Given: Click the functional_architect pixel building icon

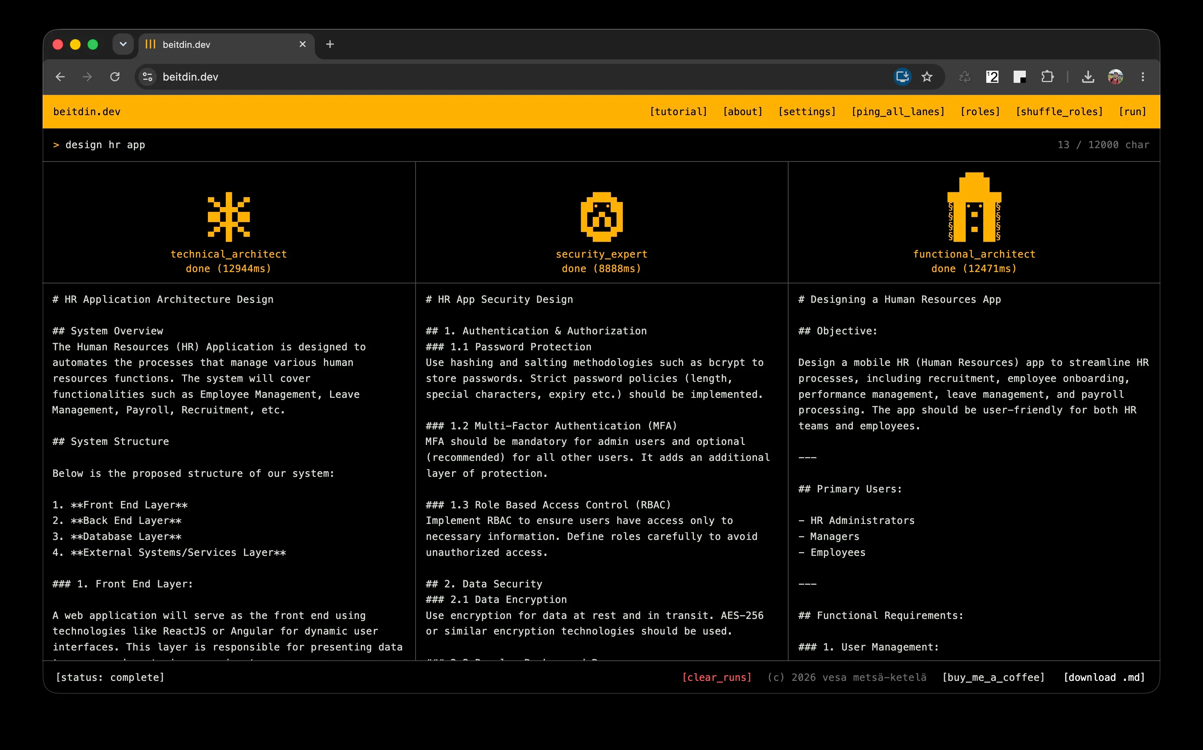Looking at the screenshot, I should click(x=974, y=207).
